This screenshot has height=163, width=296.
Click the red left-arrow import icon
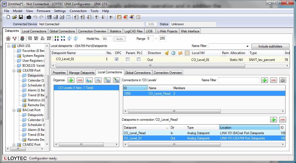click(126, 17)
